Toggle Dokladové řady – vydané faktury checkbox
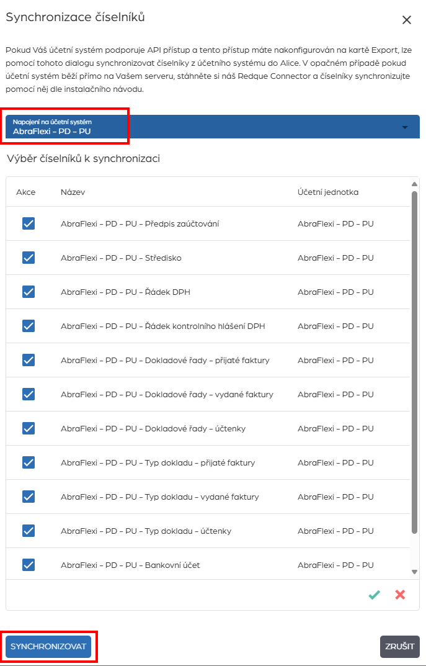This screenshot has height=666, width=426. pos(29,394)
